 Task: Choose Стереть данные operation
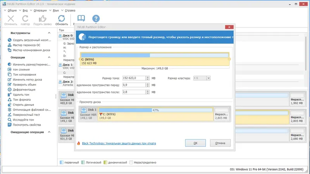pos(21,105)
